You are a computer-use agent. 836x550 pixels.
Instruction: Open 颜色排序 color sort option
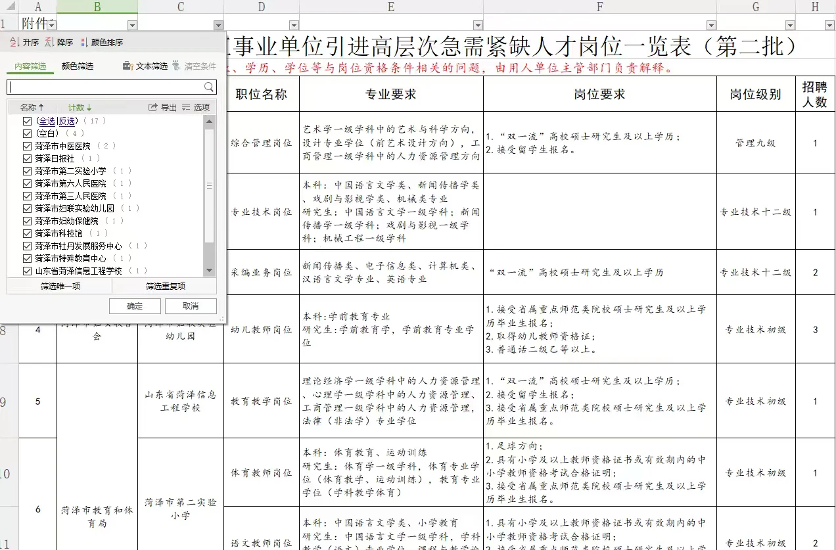pyautogui.click(x=101, y=42)
